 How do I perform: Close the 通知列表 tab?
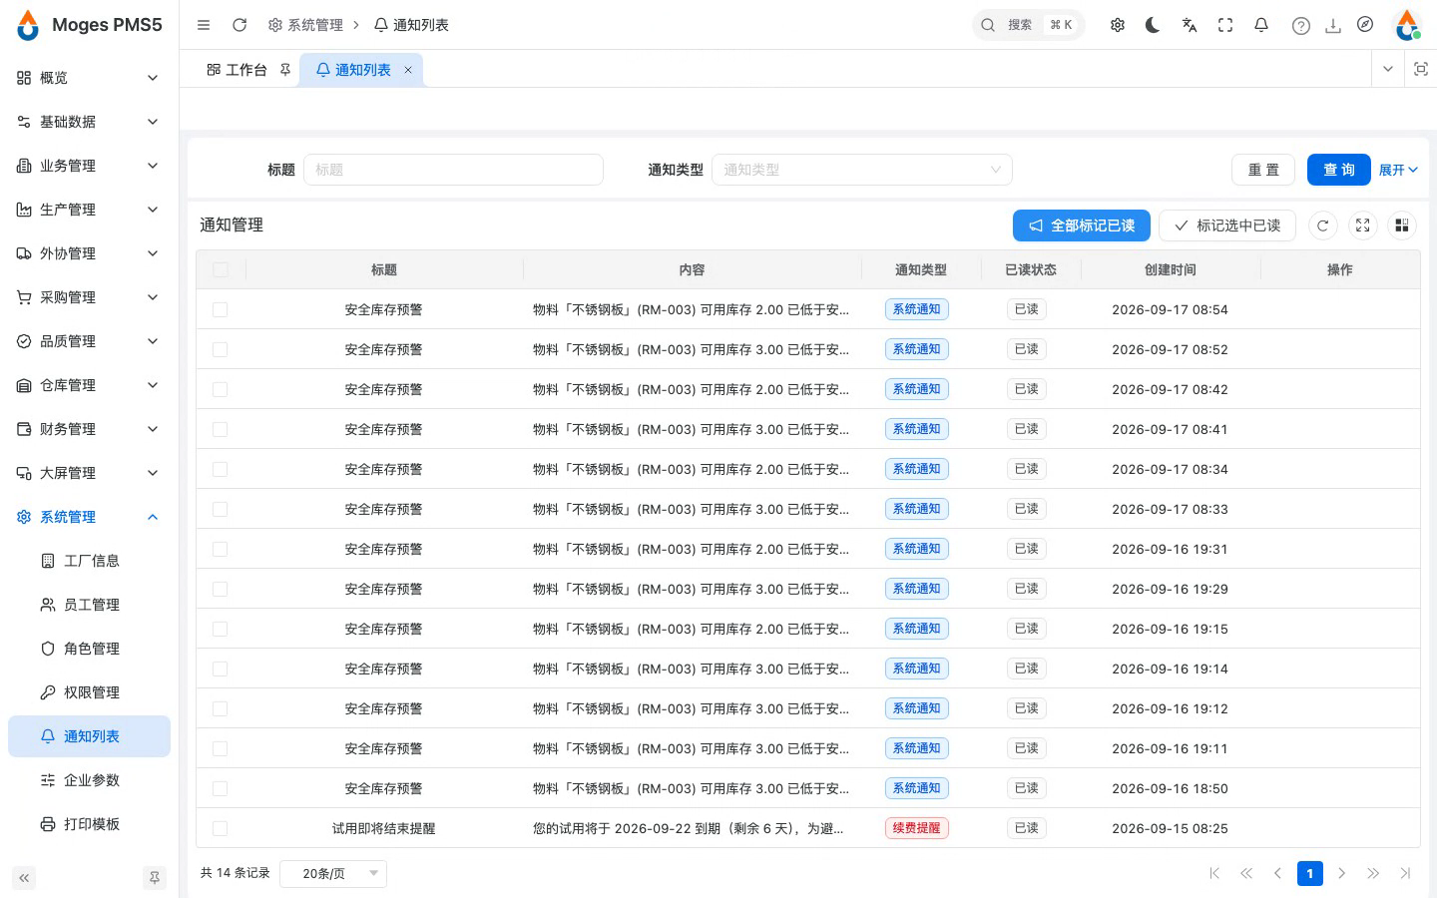point(408,70)
